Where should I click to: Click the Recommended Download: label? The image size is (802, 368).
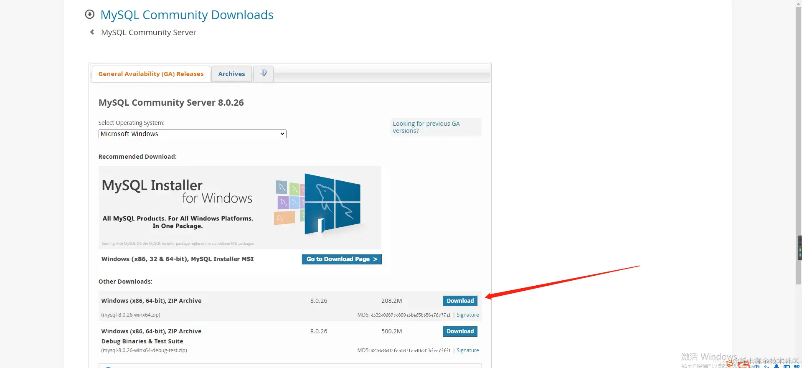click(x=137, y=157)
